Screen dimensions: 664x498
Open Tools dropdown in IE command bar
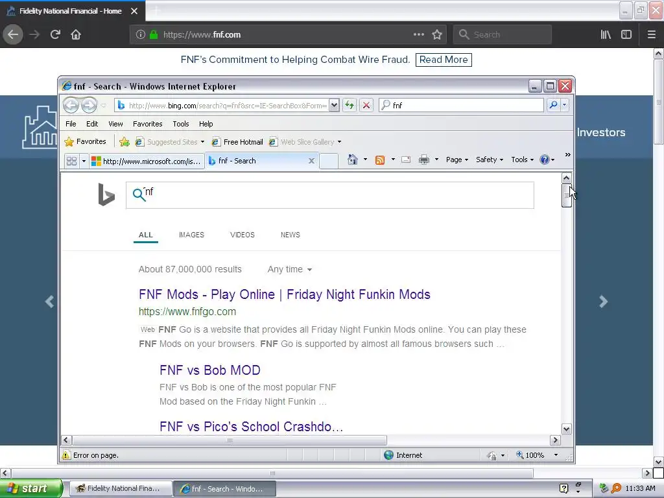click(522, 160)
